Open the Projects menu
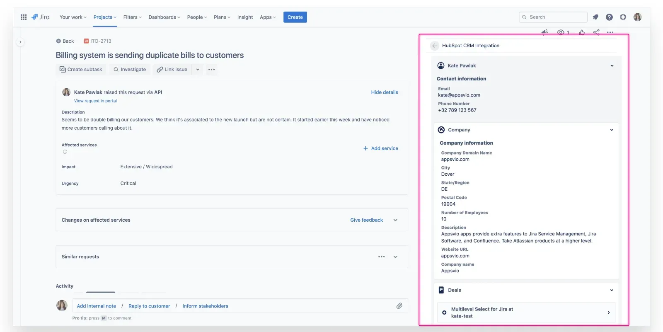663x332 pixels. 104,17
